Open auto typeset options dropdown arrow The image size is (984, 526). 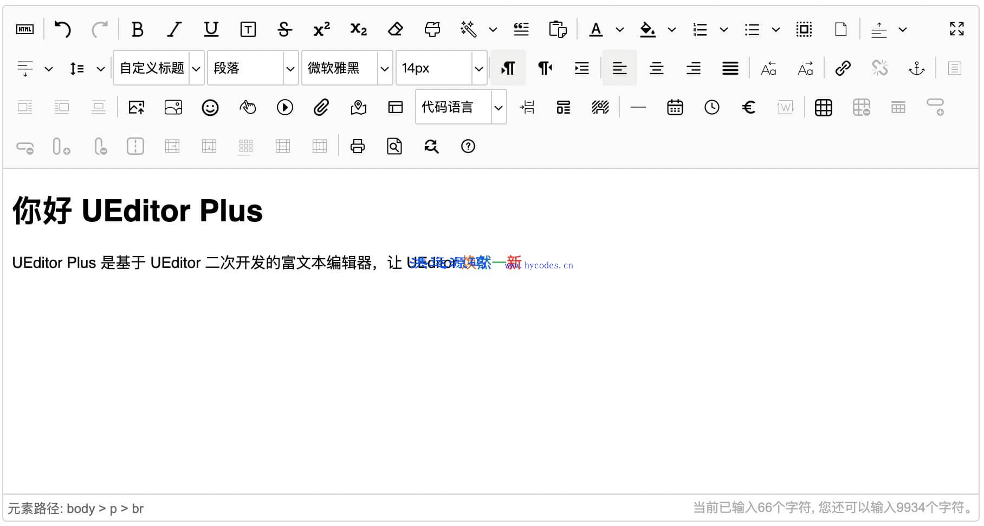493,30
